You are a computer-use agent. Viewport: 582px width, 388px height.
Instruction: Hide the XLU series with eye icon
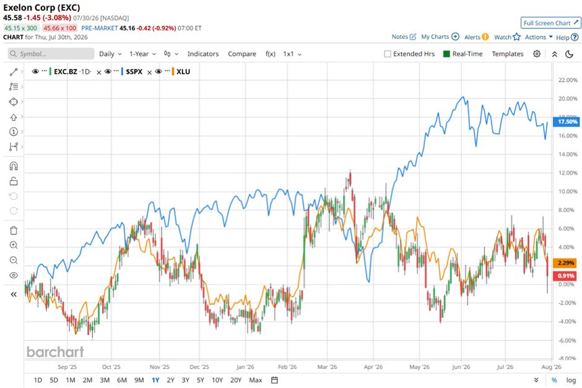(159, 72)
